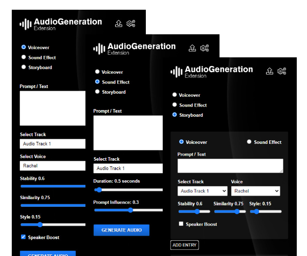Click the upload icon in the Storyboard panel
Screen dimensions: 307x256
[270, 71]
